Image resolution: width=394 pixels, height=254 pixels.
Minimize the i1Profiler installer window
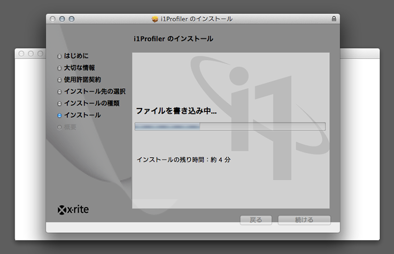click(62, 19)
